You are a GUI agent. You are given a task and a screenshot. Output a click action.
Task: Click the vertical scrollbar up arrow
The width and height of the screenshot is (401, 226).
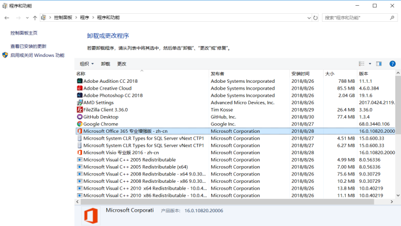(x=398, y=73)
